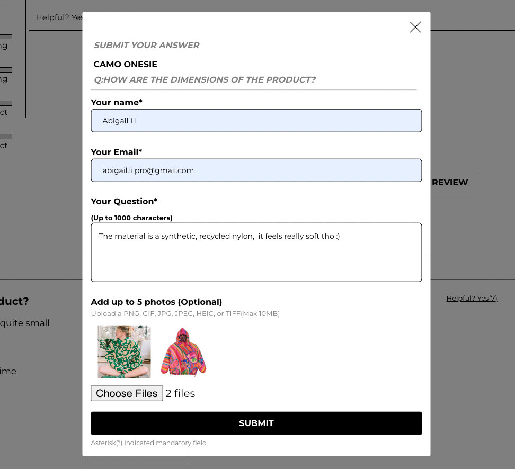515x469 pixels.
Task: Click the Your Email input field
Action: point(256,170)
